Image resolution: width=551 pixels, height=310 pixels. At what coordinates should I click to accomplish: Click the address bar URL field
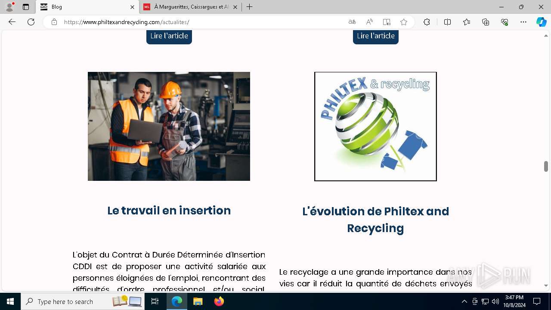click(x=202, y=22)
